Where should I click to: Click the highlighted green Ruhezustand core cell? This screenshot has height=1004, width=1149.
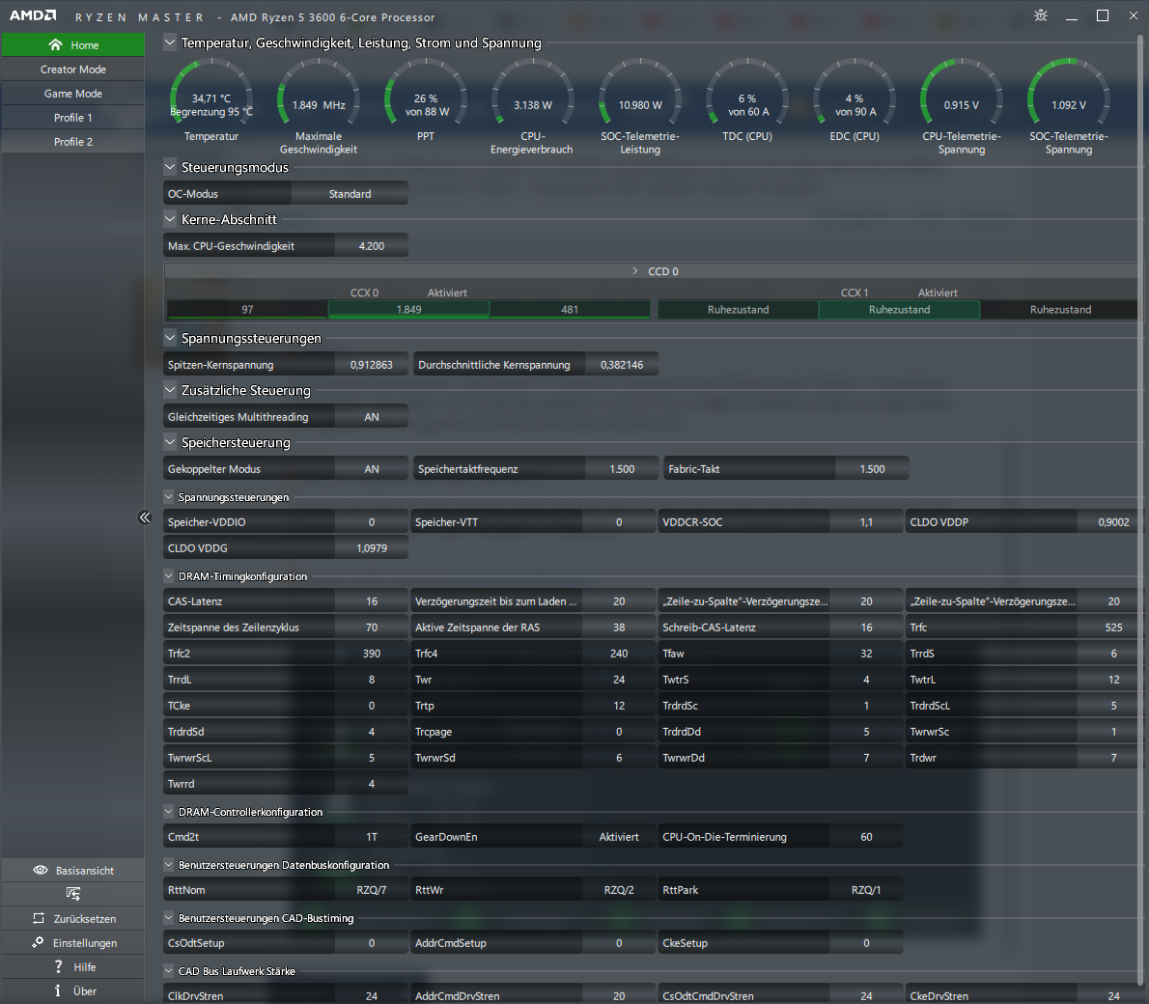click(x=899, y=309)
